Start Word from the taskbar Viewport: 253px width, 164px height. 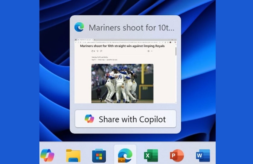pyautogui.click(x=203, y=156)
